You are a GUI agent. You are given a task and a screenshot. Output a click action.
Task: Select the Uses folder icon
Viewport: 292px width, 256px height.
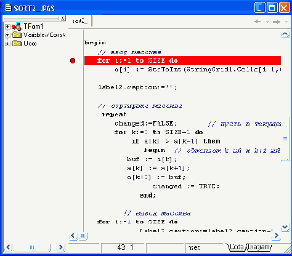[17, 44]
